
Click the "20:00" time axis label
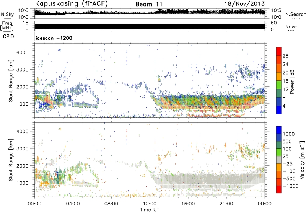click(x=226, y=204)
